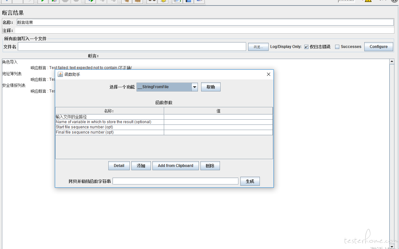Click the 值 column header
The width and height of the screenshot is (399, 249).
click(x=218, y=111)
